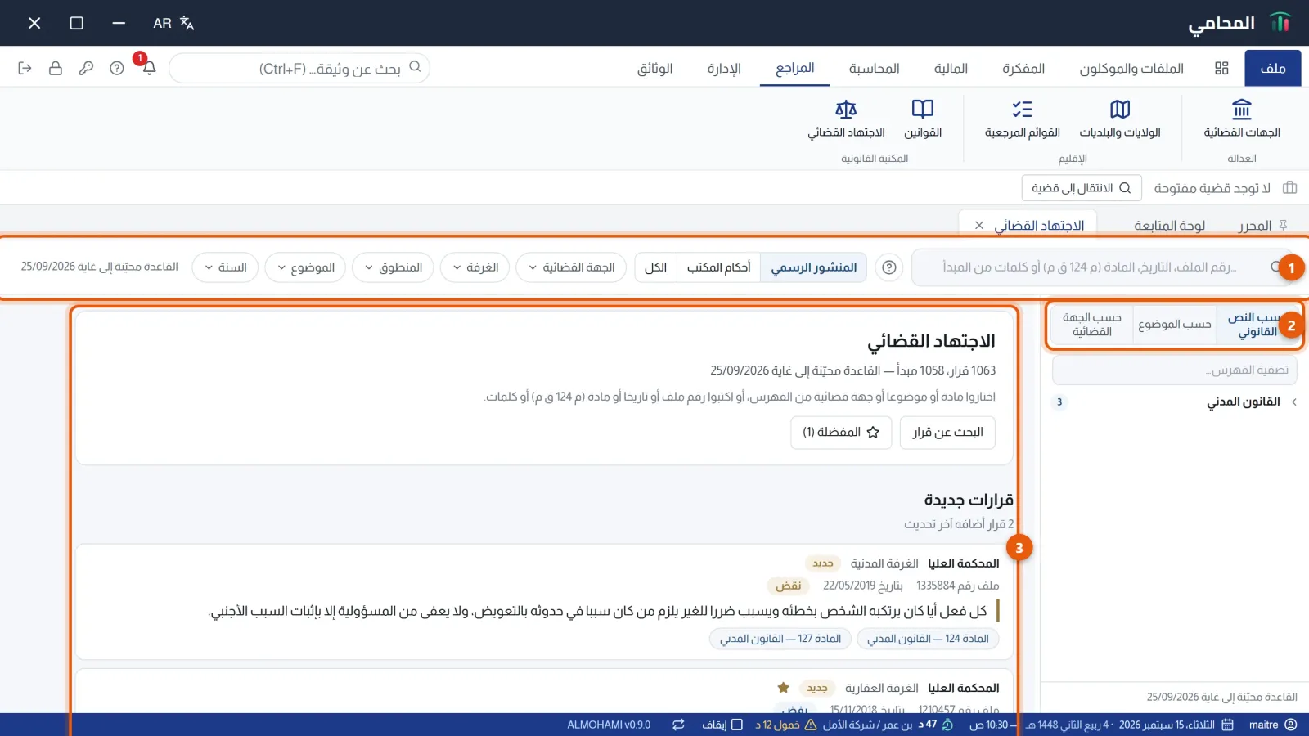Click the key icon in top bar
This screenshot has width=1309, height=736.
point(86,68)
